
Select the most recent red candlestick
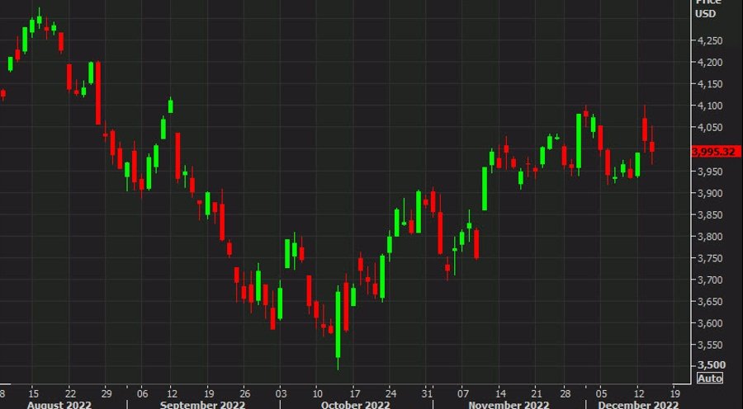[x=652, y=146]
